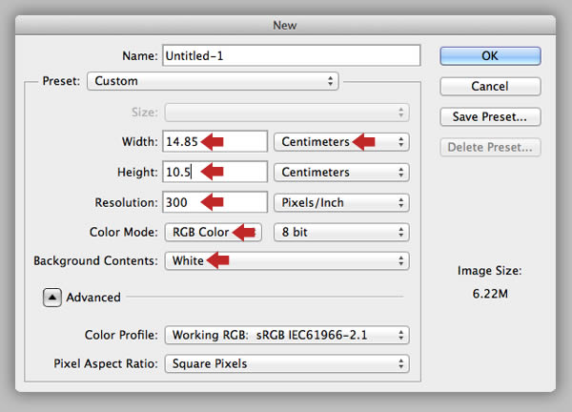The image size is (572, 412).
Task: Click the Name field with Untitled-1
Action: tap(292, 55)
